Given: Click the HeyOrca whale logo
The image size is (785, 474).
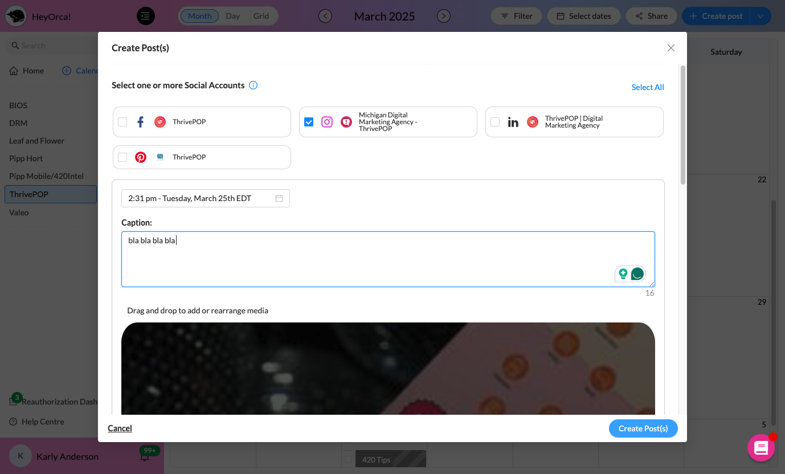Looking at the screenshot, I should tap(15, 16).
